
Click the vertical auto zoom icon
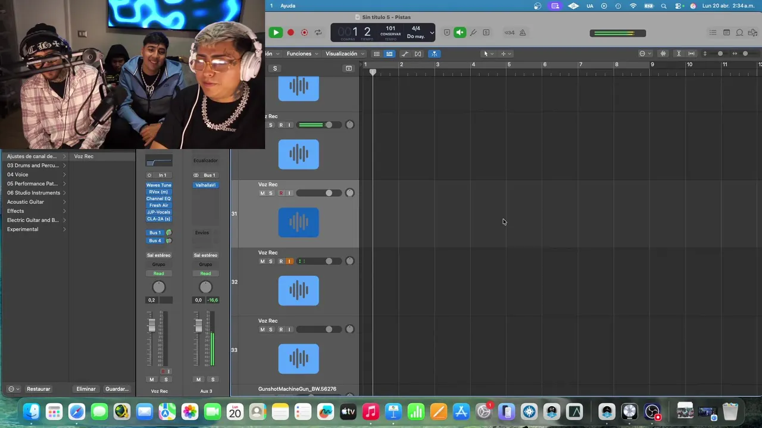[679, 53]
